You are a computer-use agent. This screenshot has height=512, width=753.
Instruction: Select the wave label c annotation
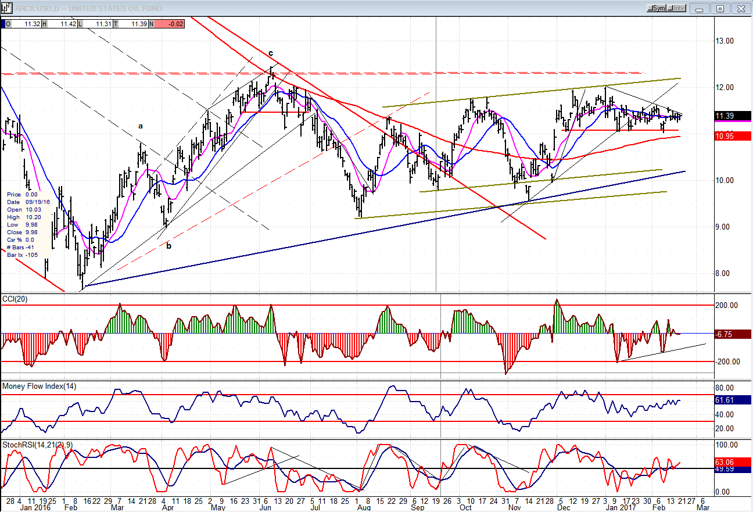pos(271,53)
